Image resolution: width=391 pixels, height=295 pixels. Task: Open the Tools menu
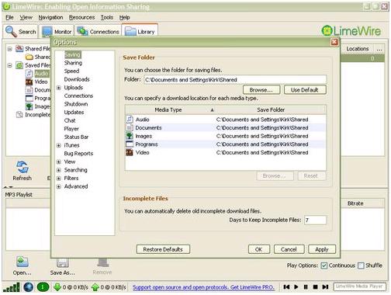pos(107,17)
